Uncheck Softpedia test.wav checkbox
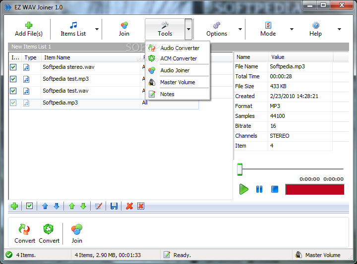The image size is (357, 264). (x=13, y=91)
